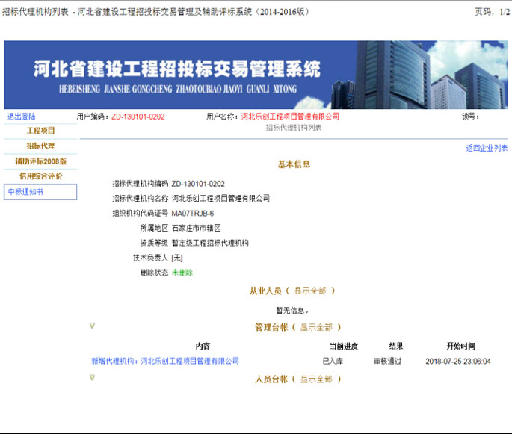The height and width of the screenshot is (434, 512).
Task: Open the 新增代理机构 ledger entry link
Action: pos(165,361)
